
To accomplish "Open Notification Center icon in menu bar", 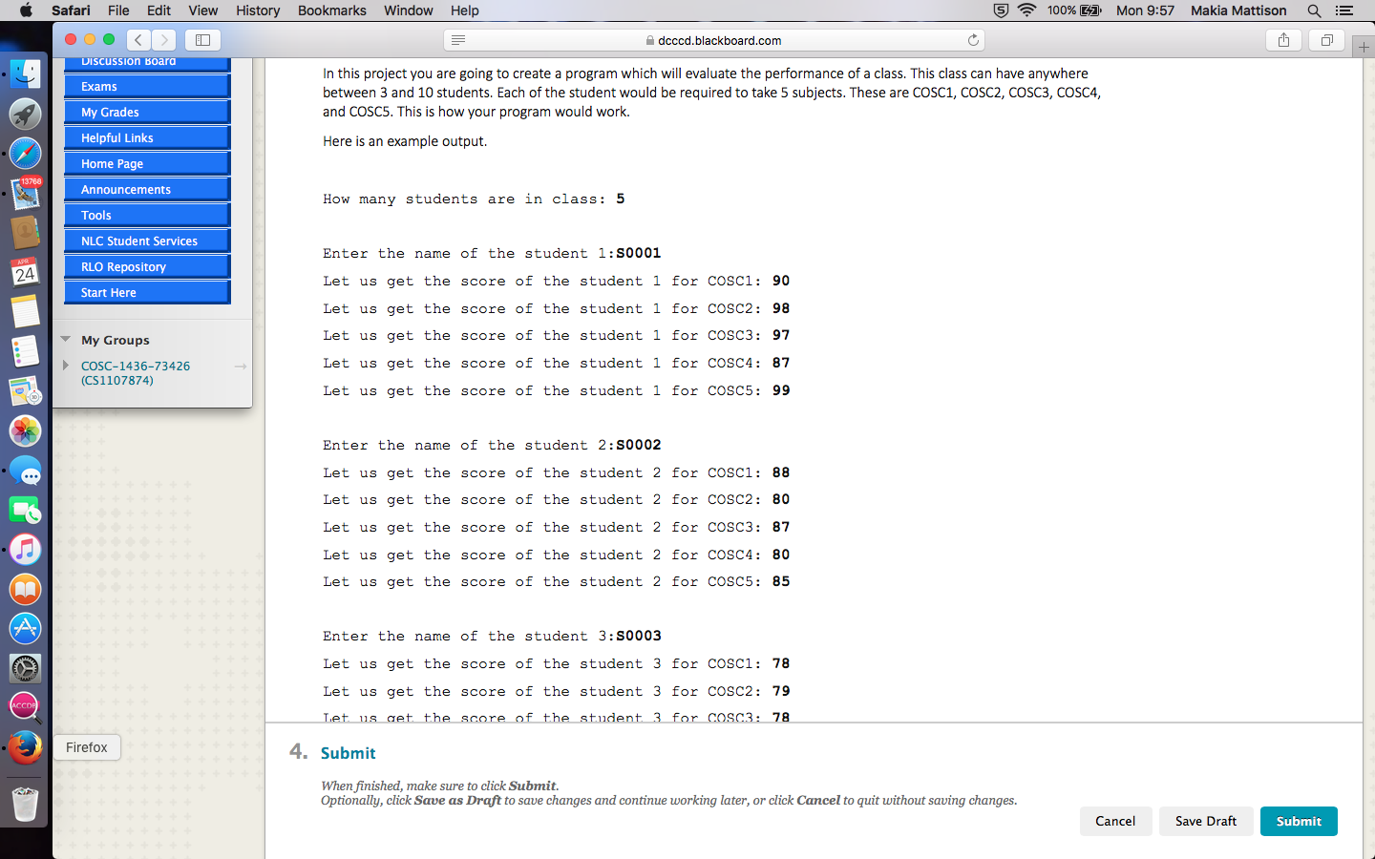I will pyautogui.click(x=1344, y=10).
